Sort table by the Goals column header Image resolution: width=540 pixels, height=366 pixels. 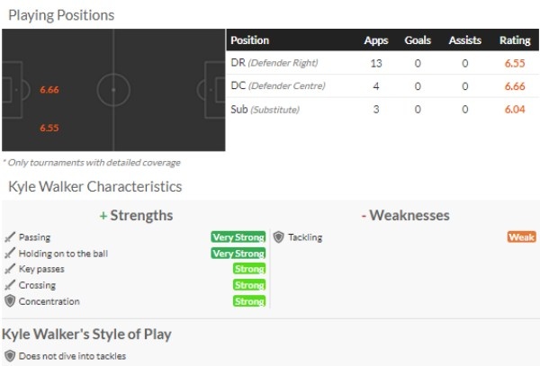coord(418,40)
